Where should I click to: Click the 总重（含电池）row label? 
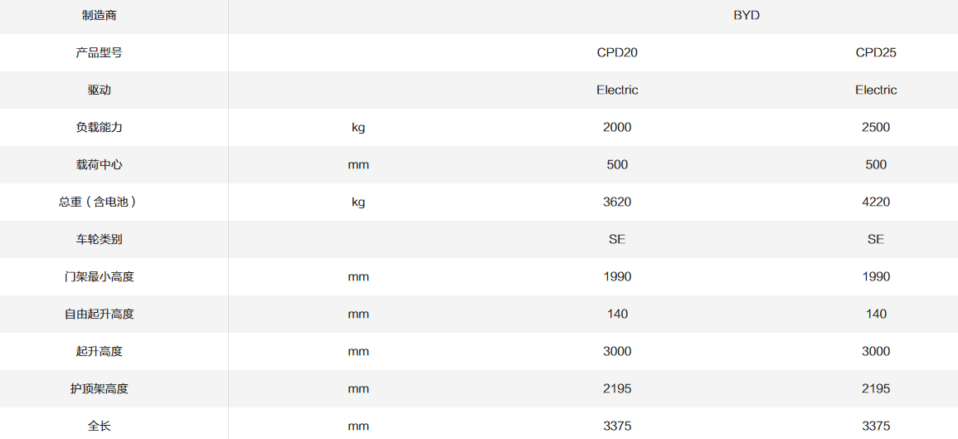98,202
